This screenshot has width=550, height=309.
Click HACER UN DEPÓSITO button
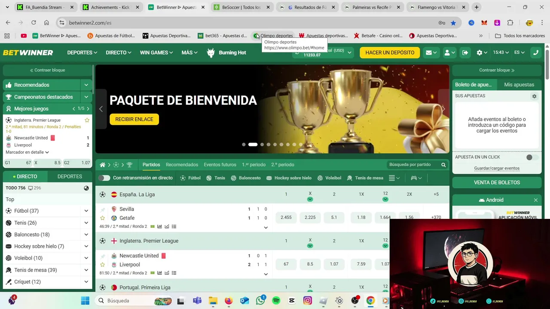coord(390,52)
